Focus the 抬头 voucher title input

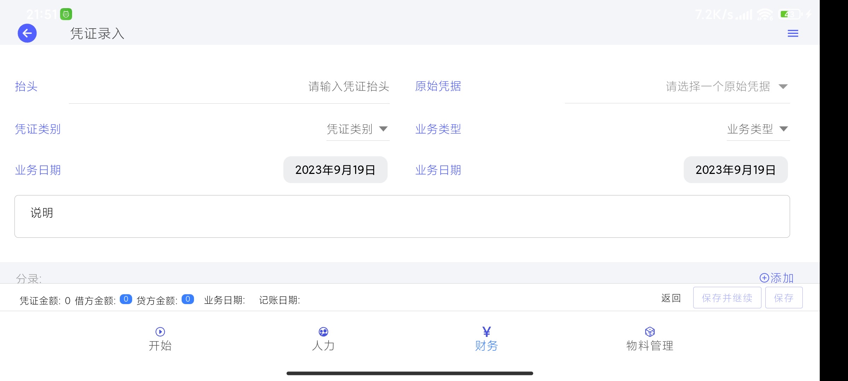(x=229, y=86)
